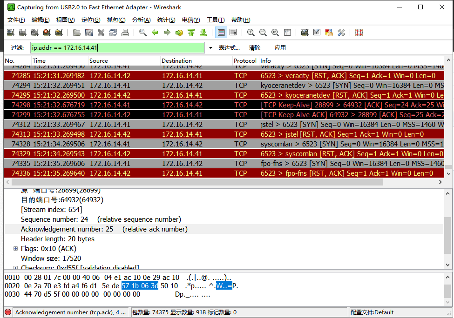Click 应用 to apply the filter
The width and height of the screenshot is (454, 318).
point(280,48)
